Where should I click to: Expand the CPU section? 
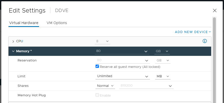click(x=13, y=41)
